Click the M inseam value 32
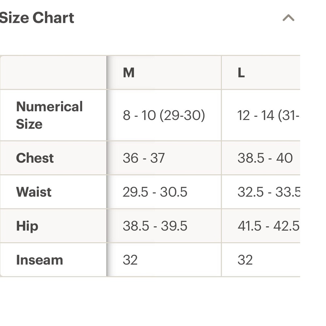The image size is (326, 326). pyautogui.click(x=130, y=260)
